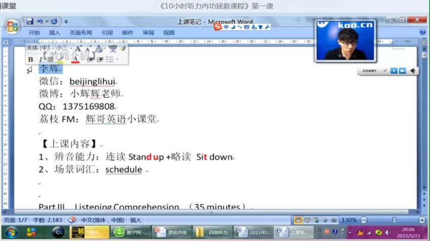The width and height of the screenshot is (430, 241).
Task: Open the 引用 ribbon tab
Action: [x=107, y=33]
